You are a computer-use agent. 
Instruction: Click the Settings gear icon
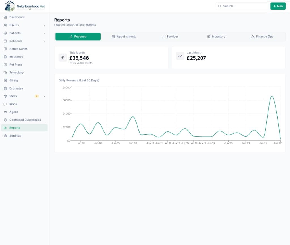[5, 136]
